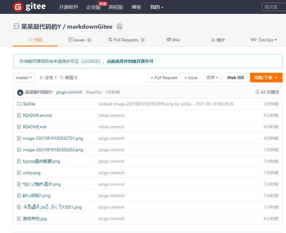Open the 统计 tab

(x=218, y=40)
